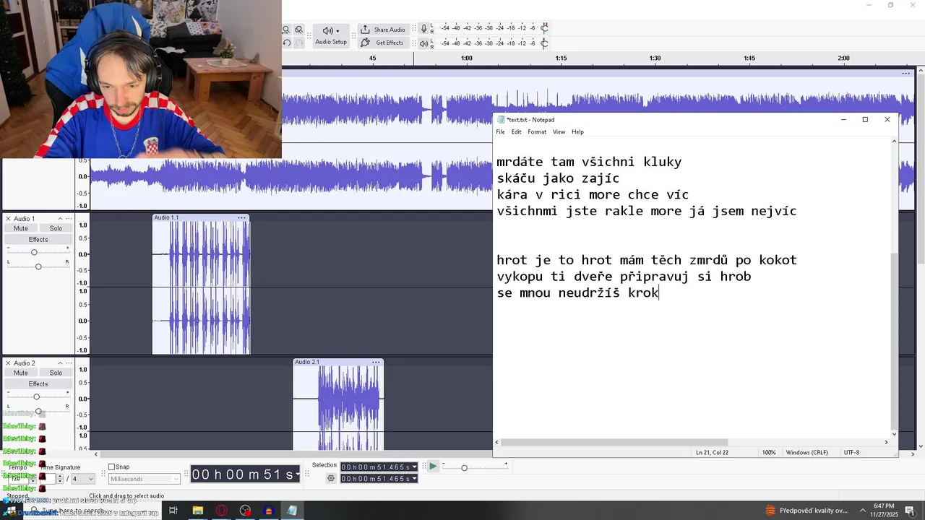Click the Zoom Toggle magnifier icon
Screen dimensions: 925x520
click(x=298, y=30)
